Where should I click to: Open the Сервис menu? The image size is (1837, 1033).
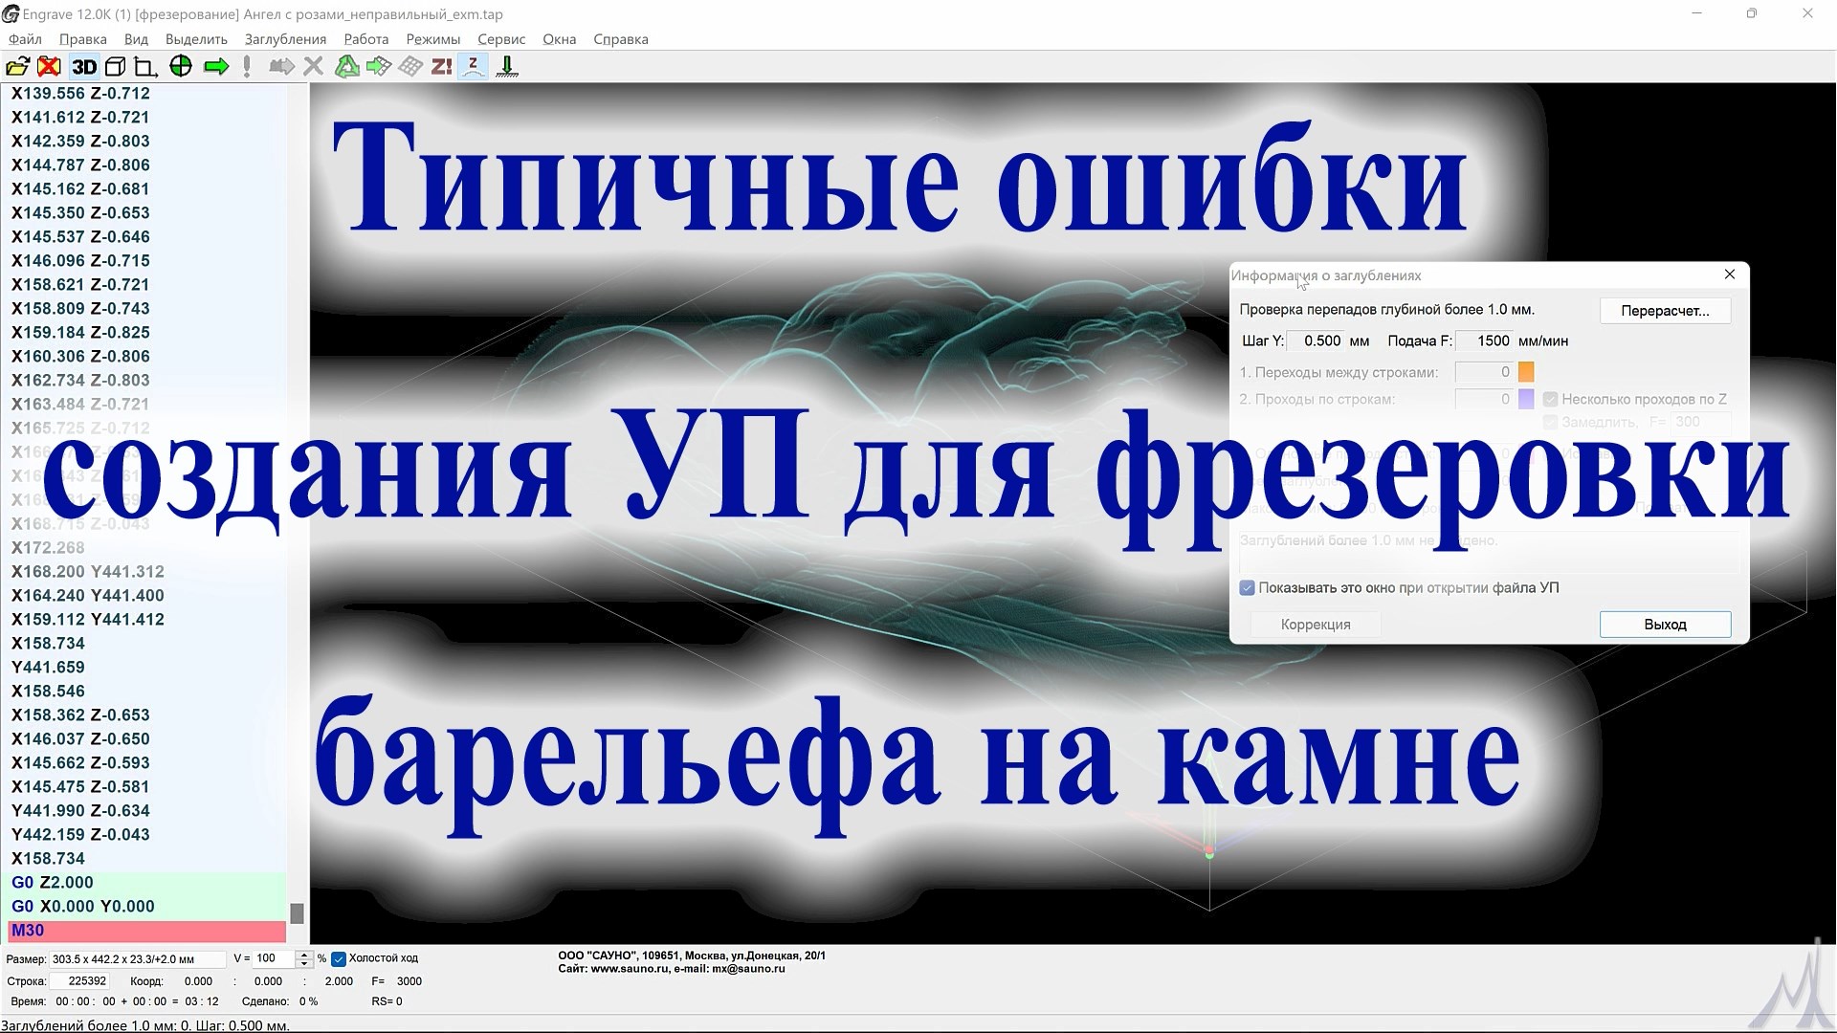(x=500, y=39)
